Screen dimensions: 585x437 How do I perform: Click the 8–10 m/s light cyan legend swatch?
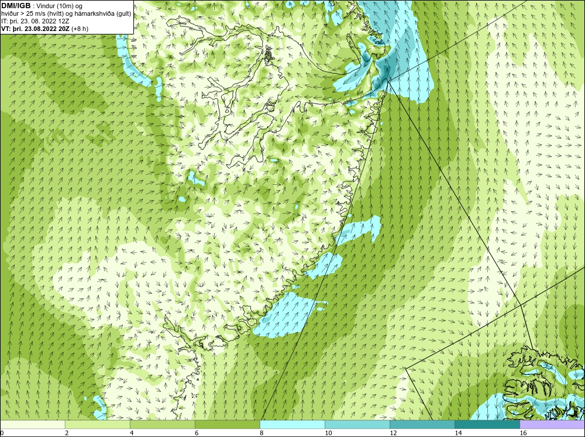point(292,424)
